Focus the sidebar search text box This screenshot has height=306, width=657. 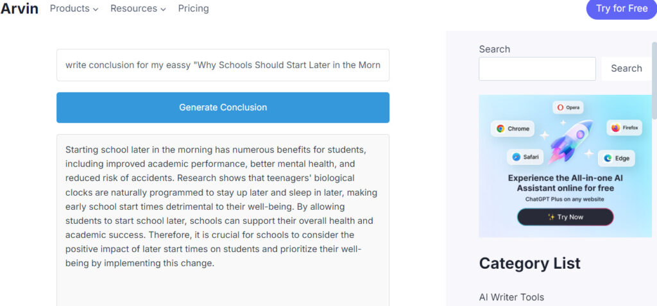537,69
